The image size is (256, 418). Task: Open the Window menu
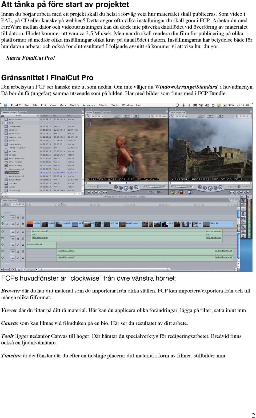[127, 105]
